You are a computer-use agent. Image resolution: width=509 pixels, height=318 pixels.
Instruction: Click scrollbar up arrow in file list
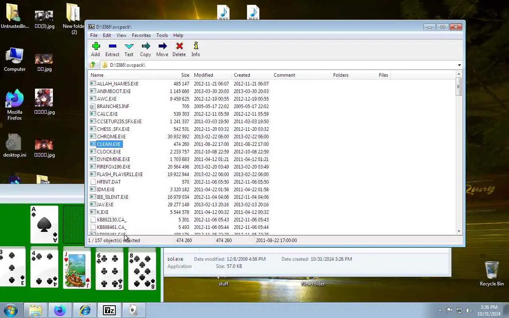pyautogui.click(x=459, y=74)
